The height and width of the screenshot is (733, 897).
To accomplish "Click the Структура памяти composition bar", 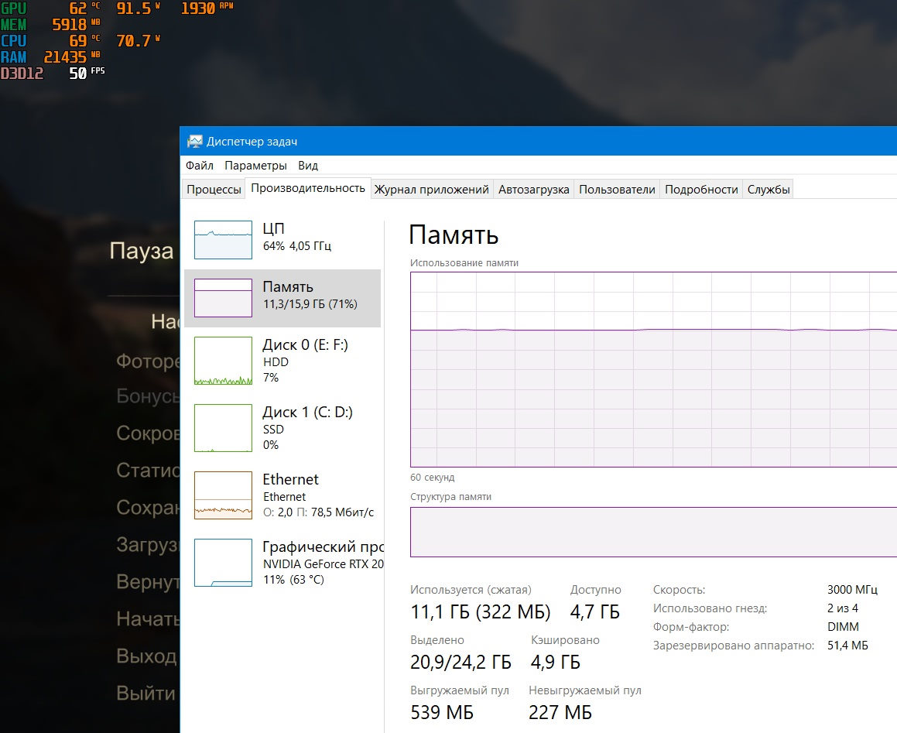I will click(653, 532).
